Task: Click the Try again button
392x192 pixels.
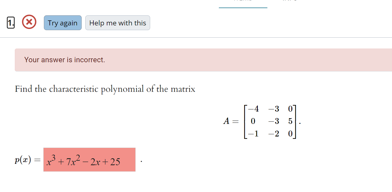Action: (x=62, y=23)
